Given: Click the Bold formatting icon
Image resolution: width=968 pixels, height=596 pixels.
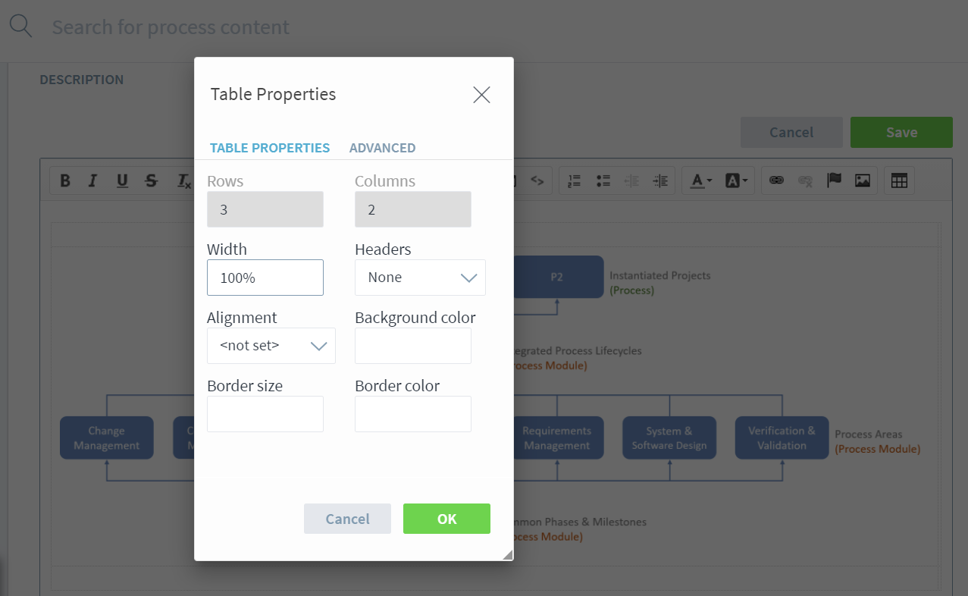Looking at the screenshot, I should [65, 180].
